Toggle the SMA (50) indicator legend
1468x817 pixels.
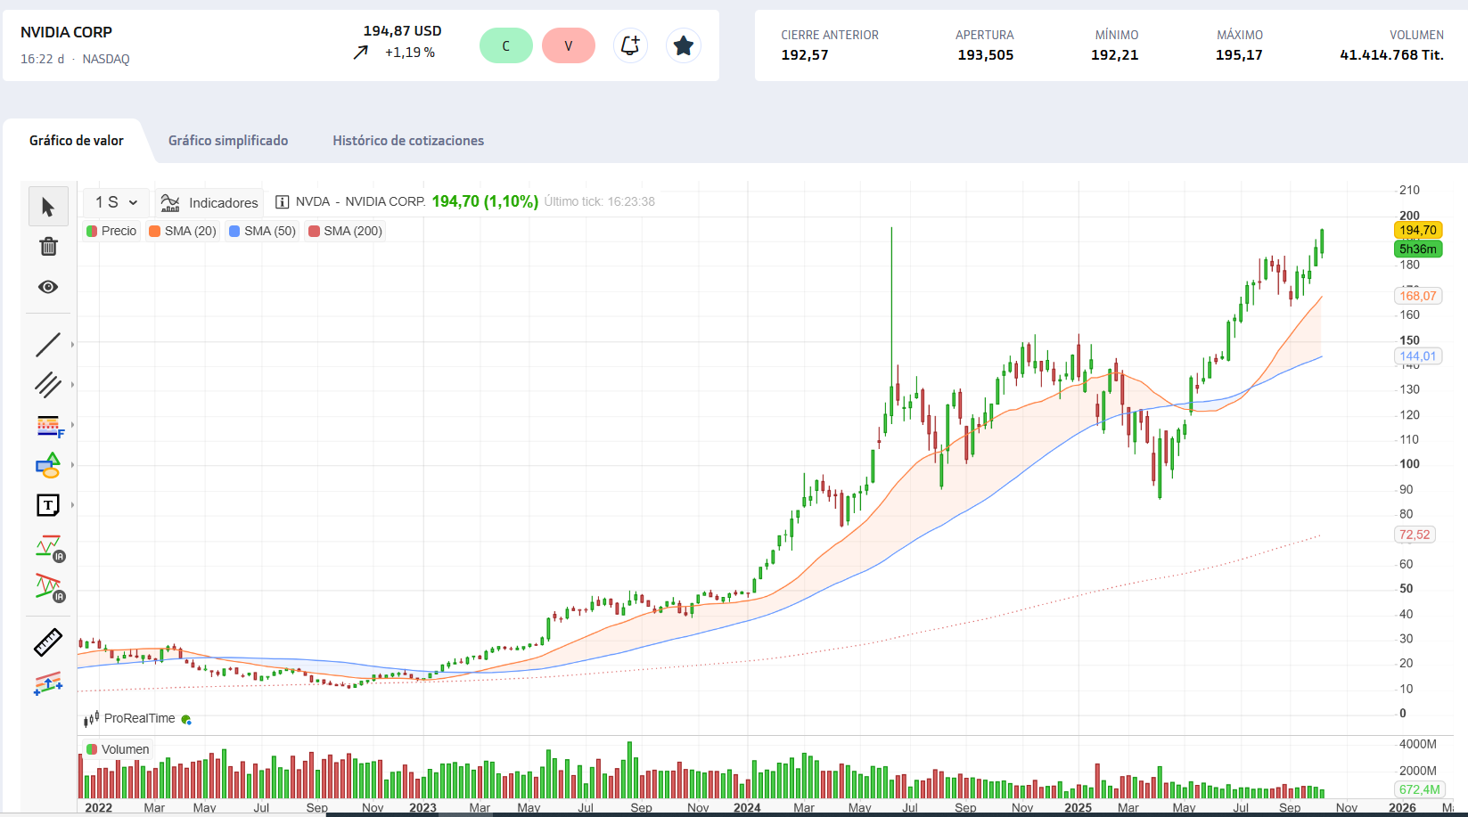pyautogui.click(x=262, y=231)
